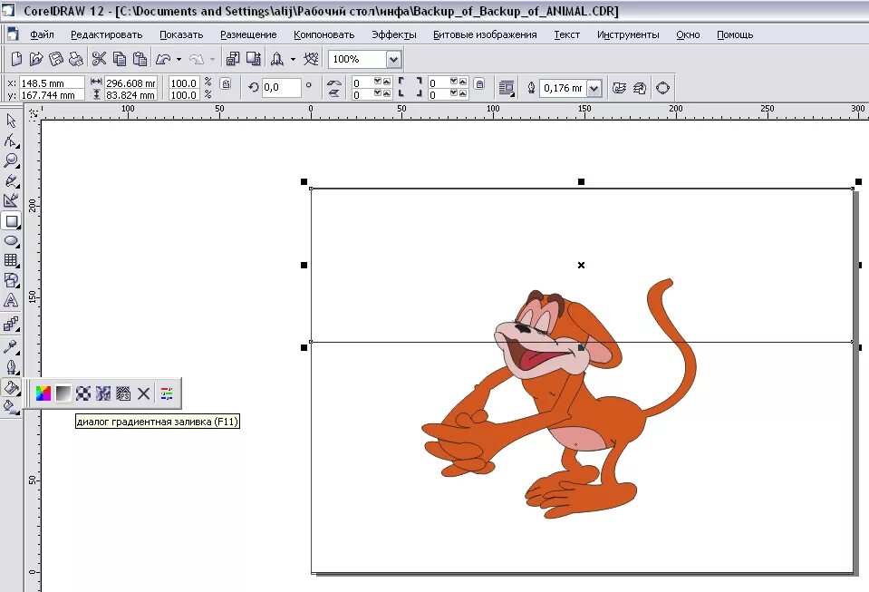Click the Convert to Curves icon
869x592 pixels.
[662, 88]
